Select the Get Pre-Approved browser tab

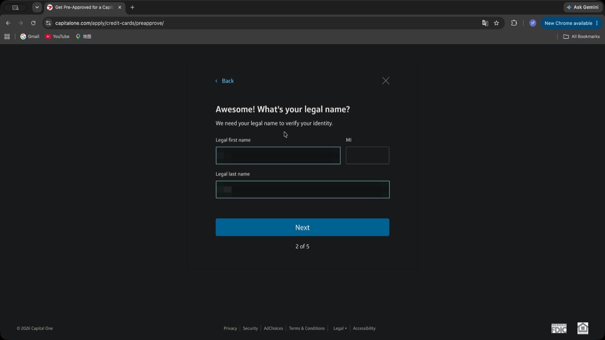[x=85, y=7]
